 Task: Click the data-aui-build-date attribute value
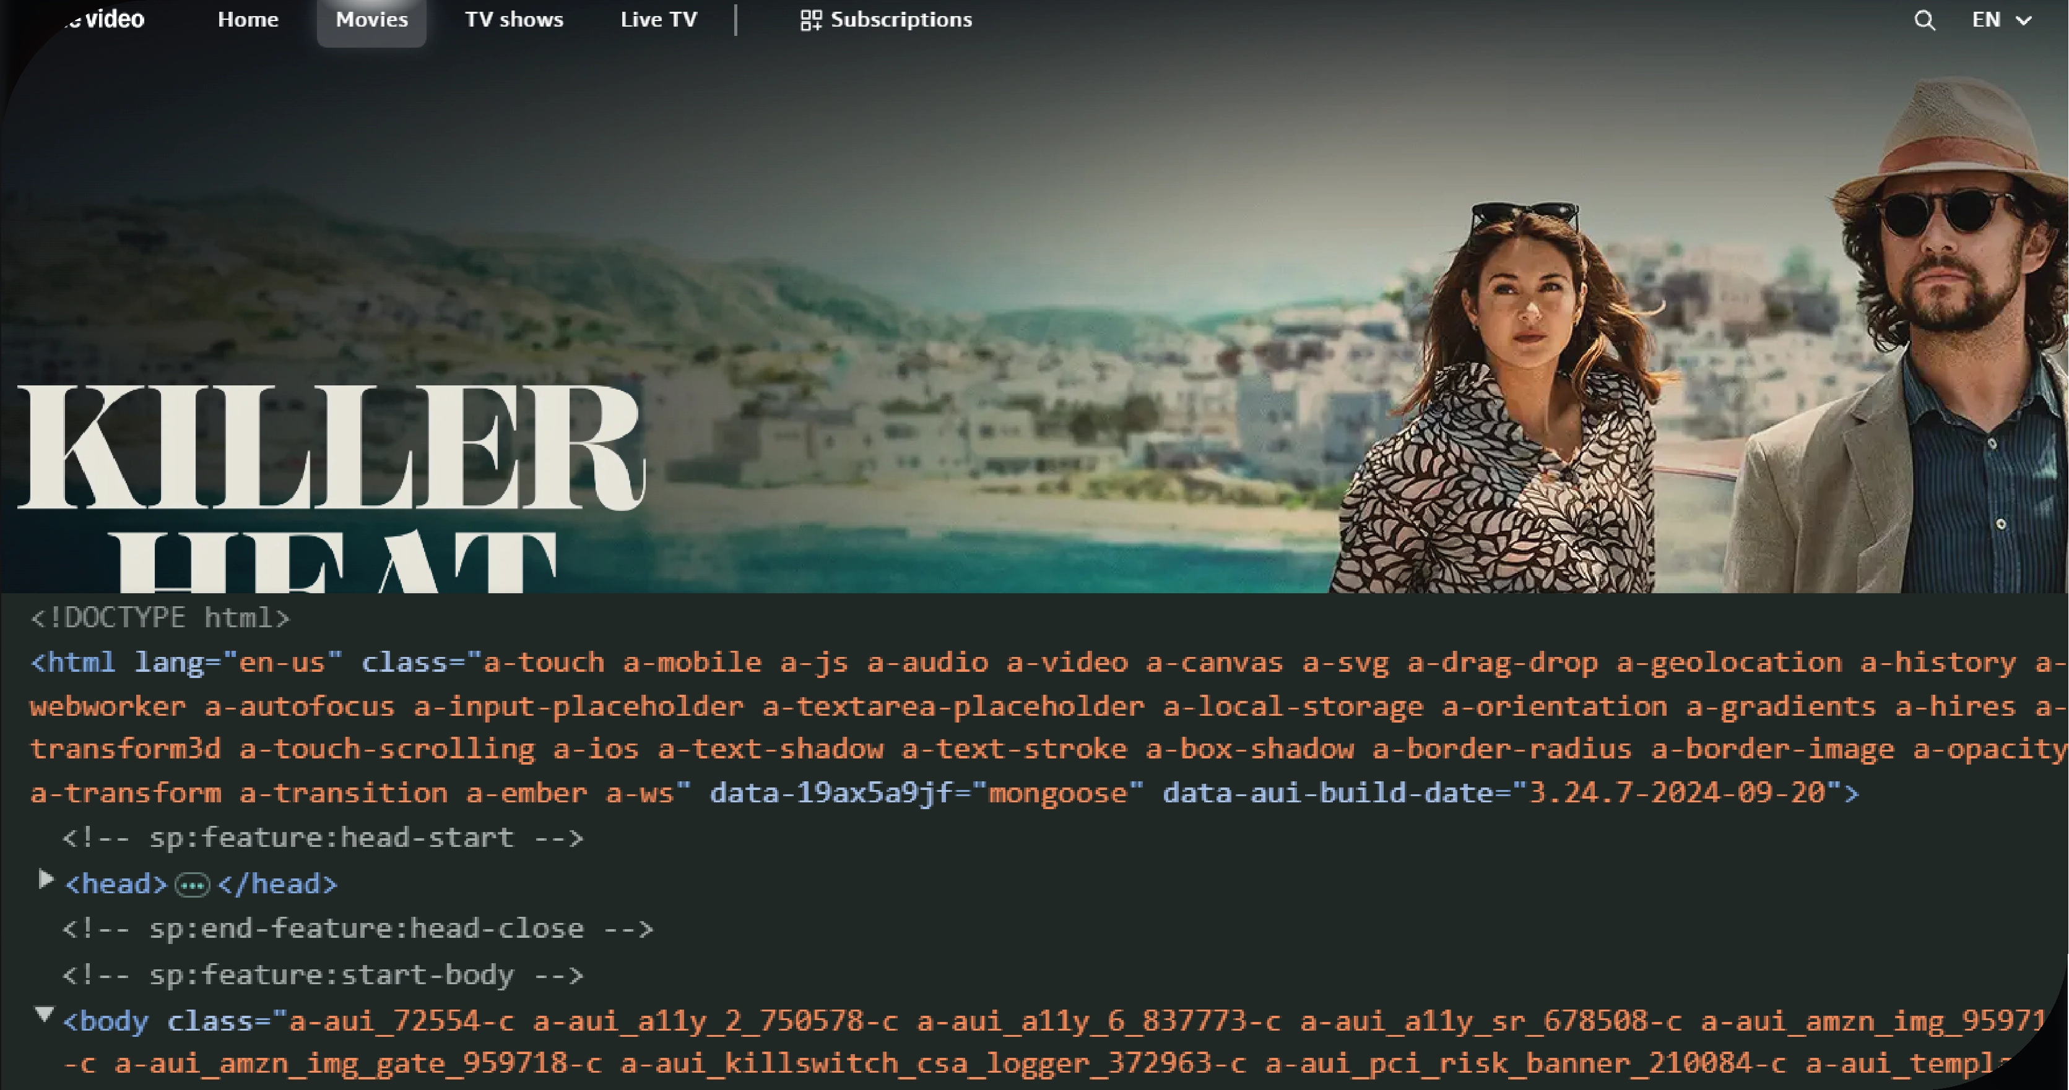coord(1677,794)
